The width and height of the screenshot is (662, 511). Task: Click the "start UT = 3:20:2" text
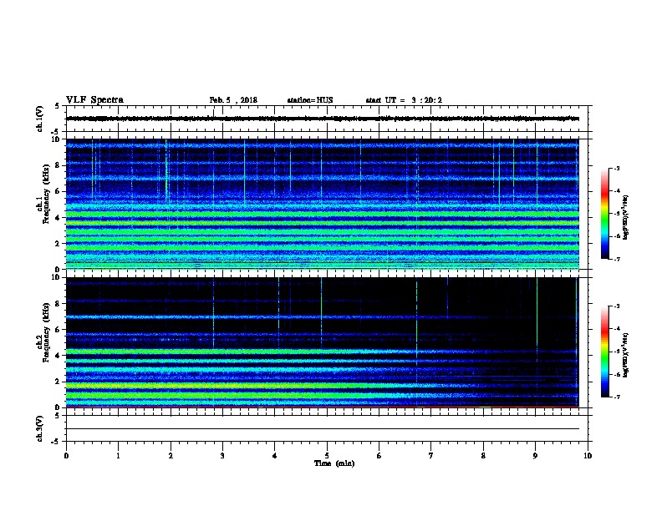point(404,100)
